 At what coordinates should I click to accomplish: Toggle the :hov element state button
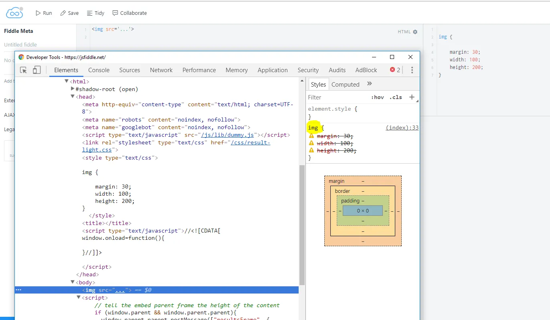click(x=377, y=97)
